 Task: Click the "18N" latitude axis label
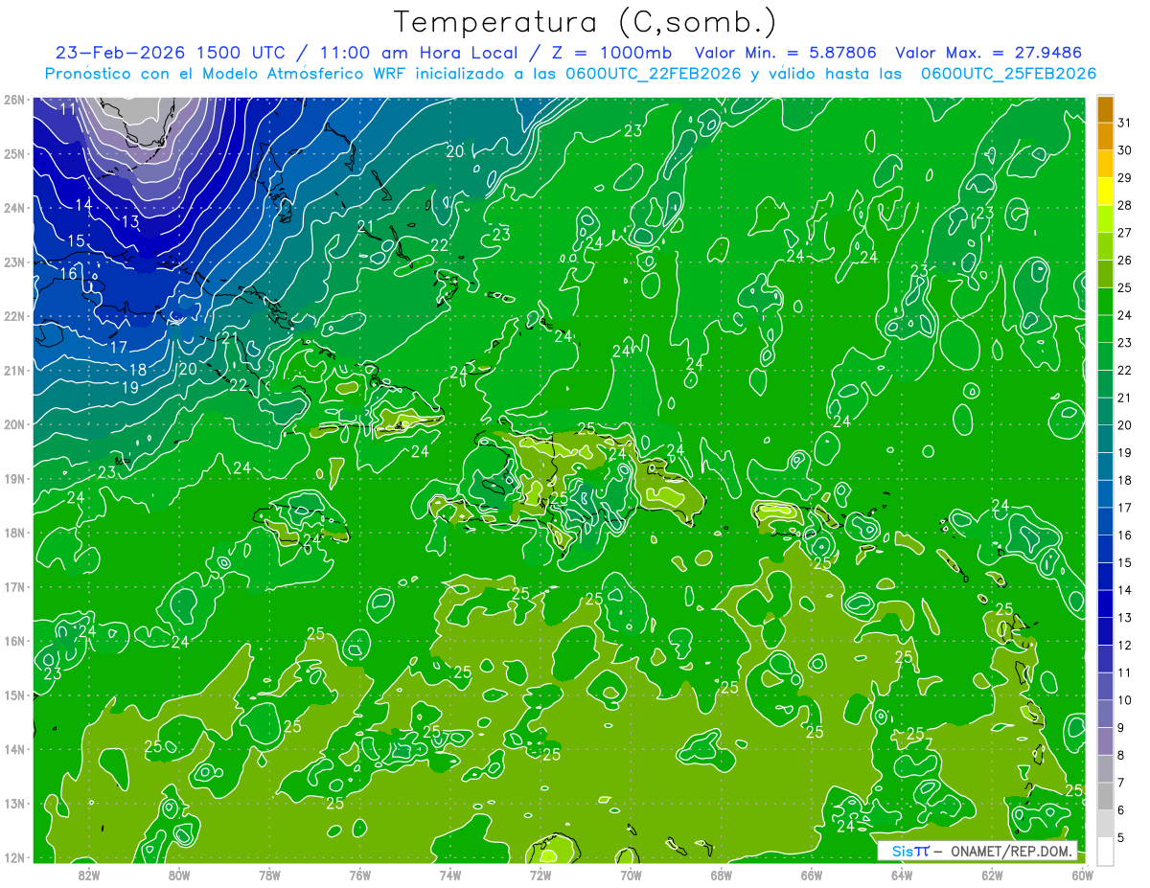click(x=13, y=533)
